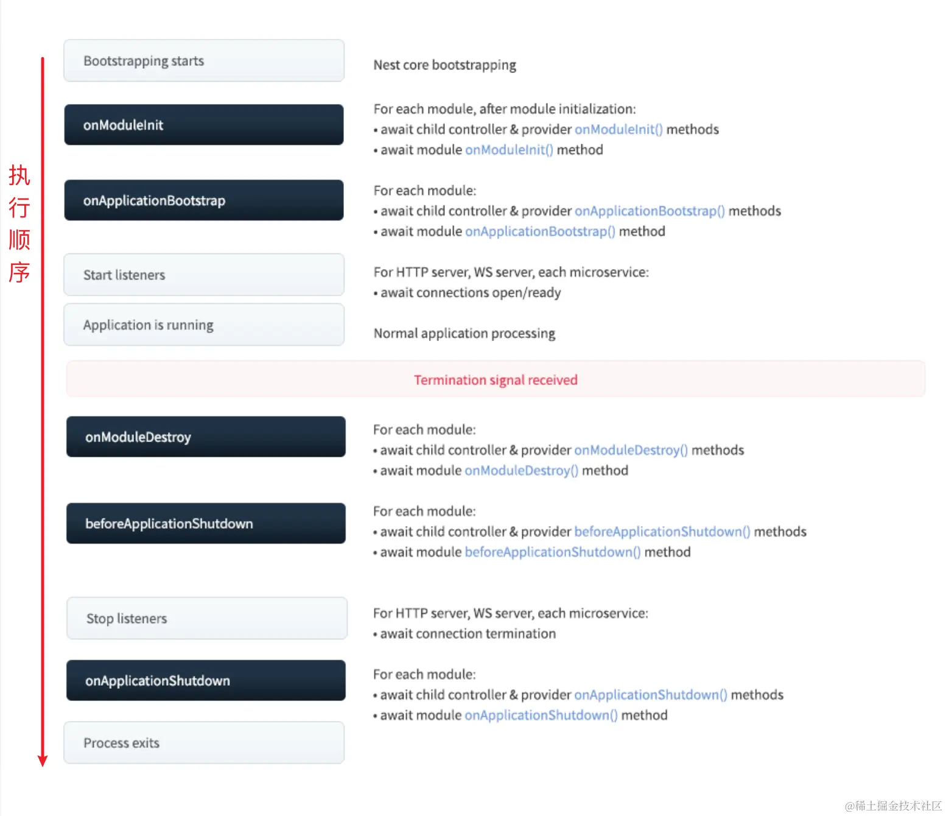Select the Stop listeners box
946x816 pixels.
pyautogui.click(x=207, y=618)
